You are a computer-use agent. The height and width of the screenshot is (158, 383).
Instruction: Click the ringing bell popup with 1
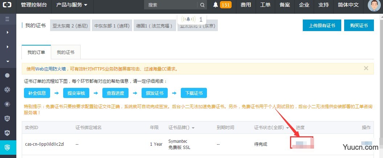point(192,19)
